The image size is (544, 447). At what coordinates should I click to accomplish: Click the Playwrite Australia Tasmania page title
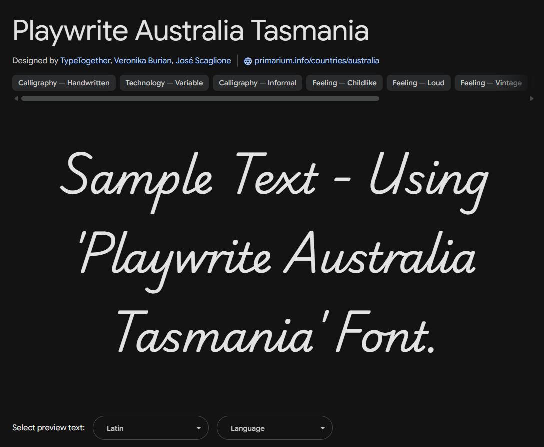[x=191, y=30]
